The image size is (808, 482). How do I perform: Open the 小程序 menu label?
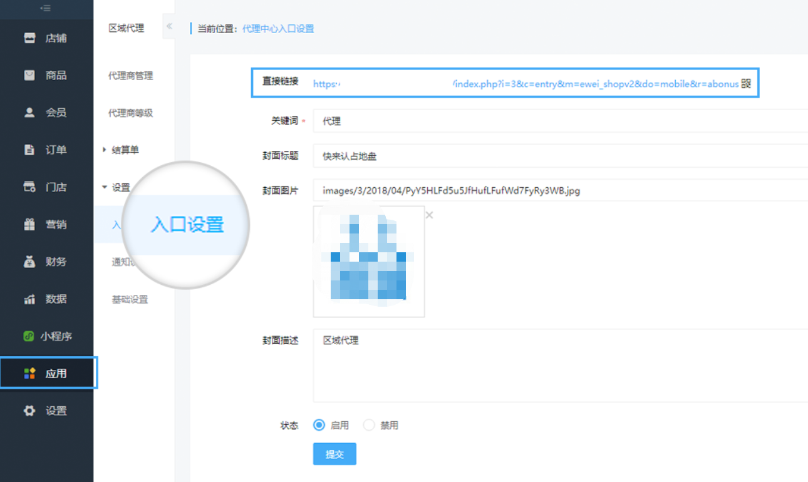[x=56, y=336]
